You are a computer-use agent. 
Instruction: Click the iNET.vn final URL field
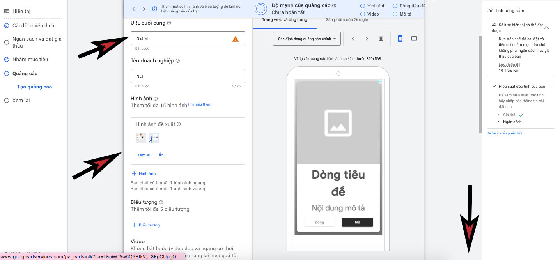[183, 38]
